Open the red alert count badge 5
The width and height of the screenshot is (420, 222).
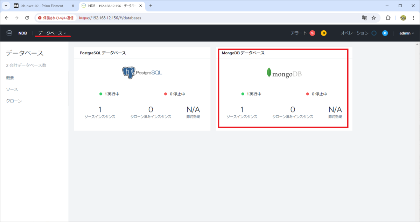[312, 33]
